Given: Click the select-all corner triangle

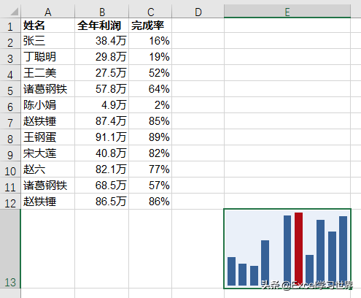Looking at the screenshot, I should (x=14, y=12).
